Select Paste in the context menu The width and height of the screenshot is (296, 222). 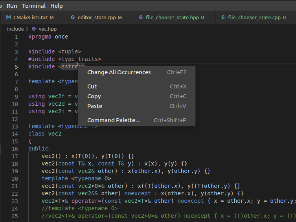pos(136,106)
